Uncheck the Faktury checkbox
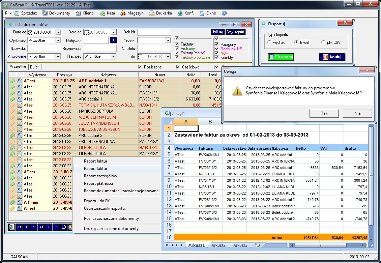This screenshot has width=381, height=263. (177, 44)
